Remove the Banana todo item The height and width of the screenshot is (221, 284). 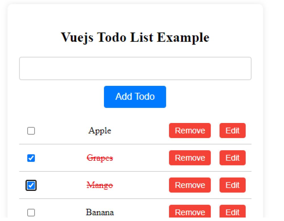tap(190, 212)
